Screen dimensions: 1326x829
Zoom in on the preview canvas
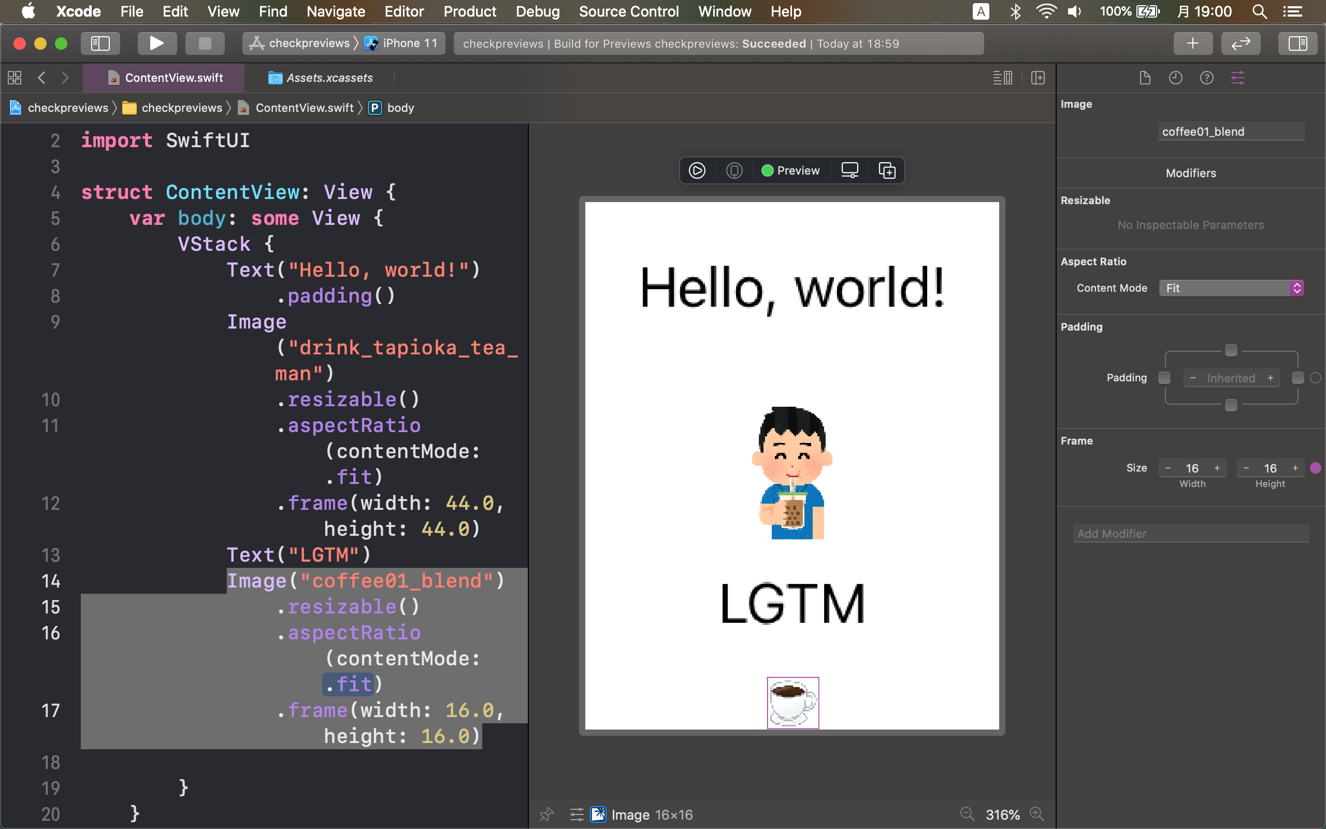(1036, 814)
